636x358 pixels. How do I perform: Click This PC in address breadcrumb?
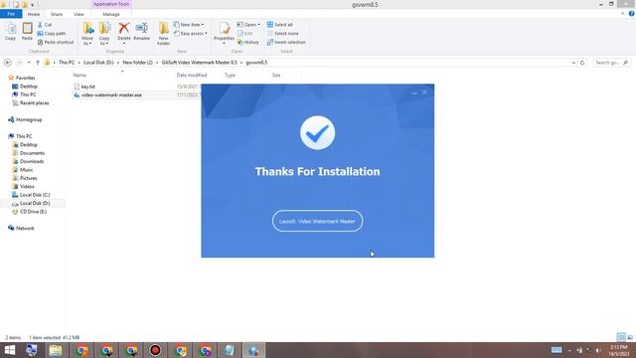(x=67, y=63)
